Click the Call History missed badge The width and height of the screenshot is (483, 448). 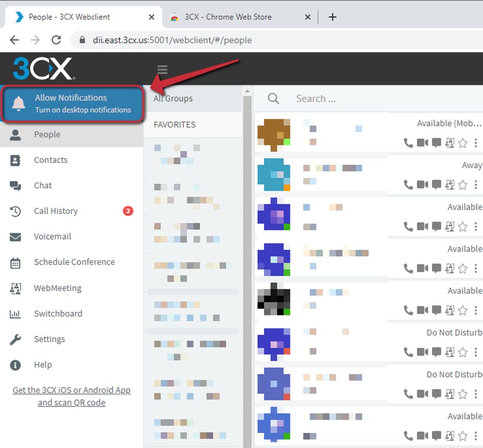128,211
